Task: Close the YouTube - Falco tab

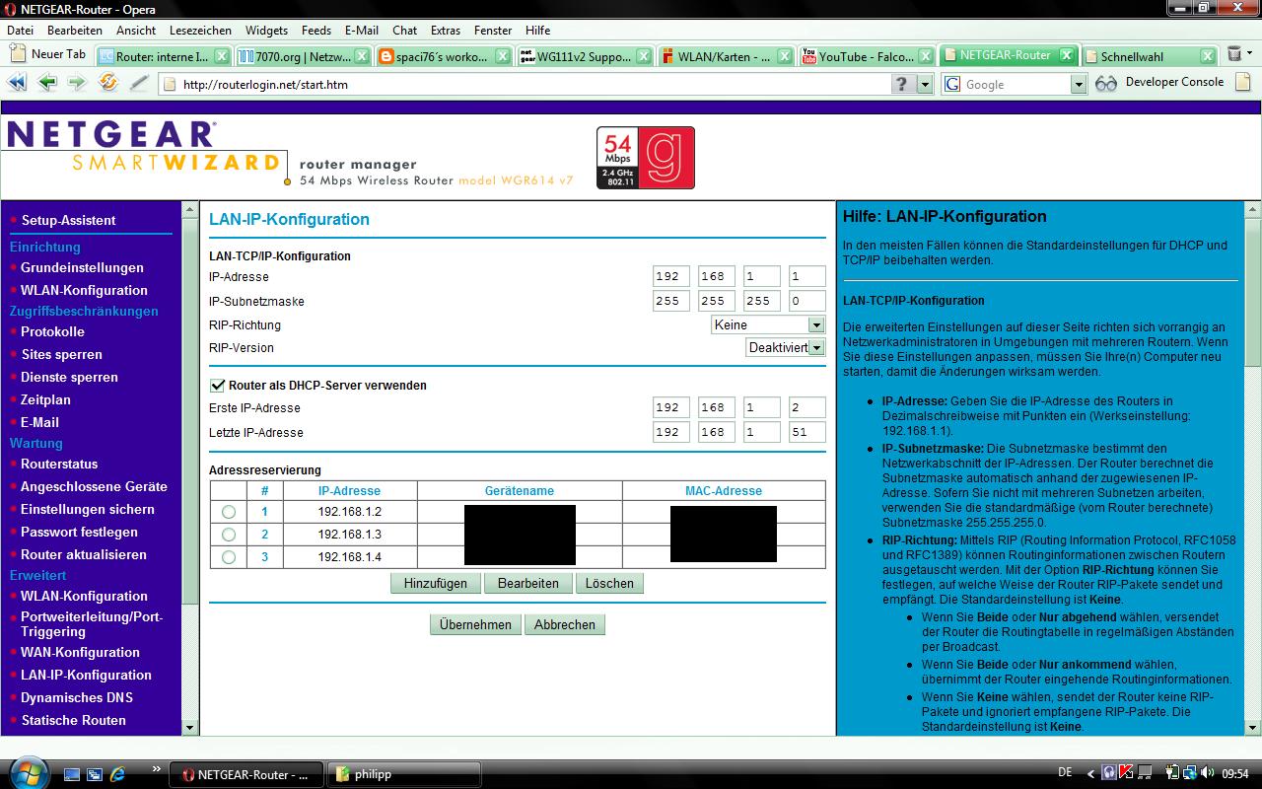Action: pos(923,56)
